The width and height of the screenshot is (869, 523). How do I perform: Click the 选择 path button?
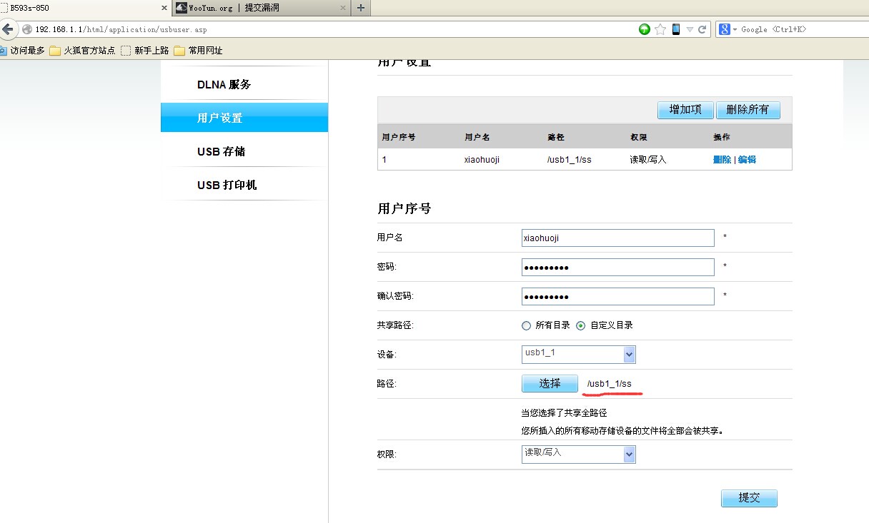pyautogui.click(x=550, y=383)
